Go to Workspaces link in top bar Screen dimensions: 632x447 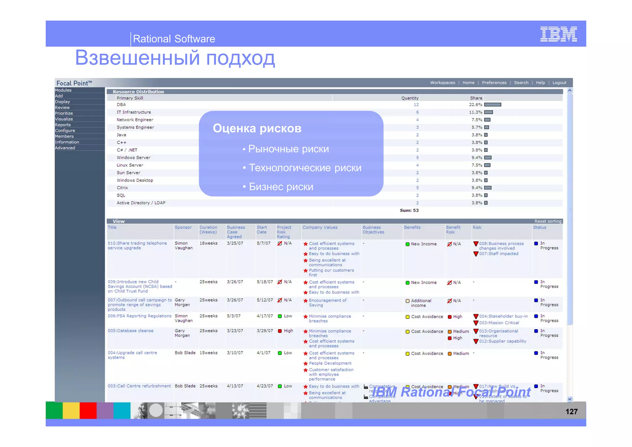click(x=443, y=83)
